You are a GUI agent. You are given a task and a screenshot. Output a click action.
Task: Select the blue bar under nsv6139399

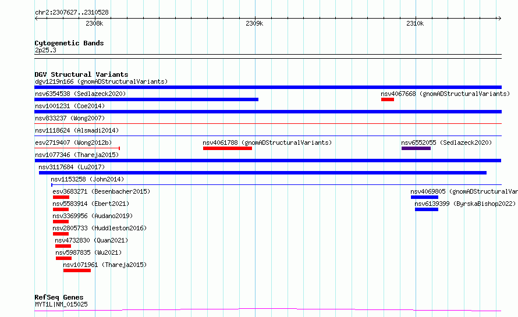pos(427,209)
